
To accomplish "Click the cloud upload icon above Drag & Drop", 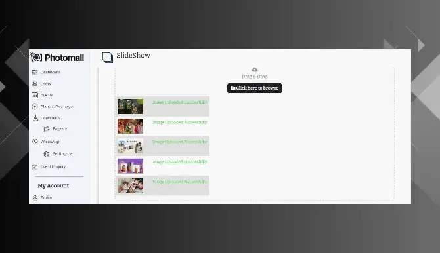I will 255,69.
